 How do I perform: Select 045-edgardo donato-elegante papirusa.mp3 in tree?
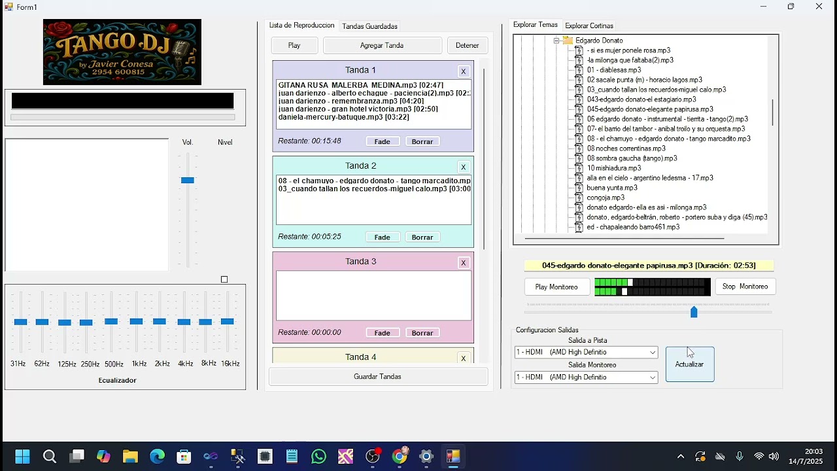[650, 109]
